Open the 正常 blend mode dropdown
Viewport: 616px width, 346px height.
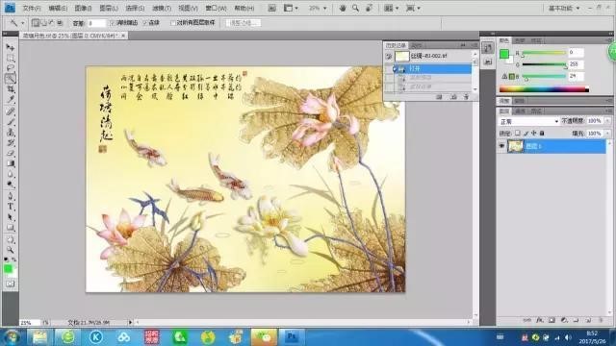coord(528,121)
